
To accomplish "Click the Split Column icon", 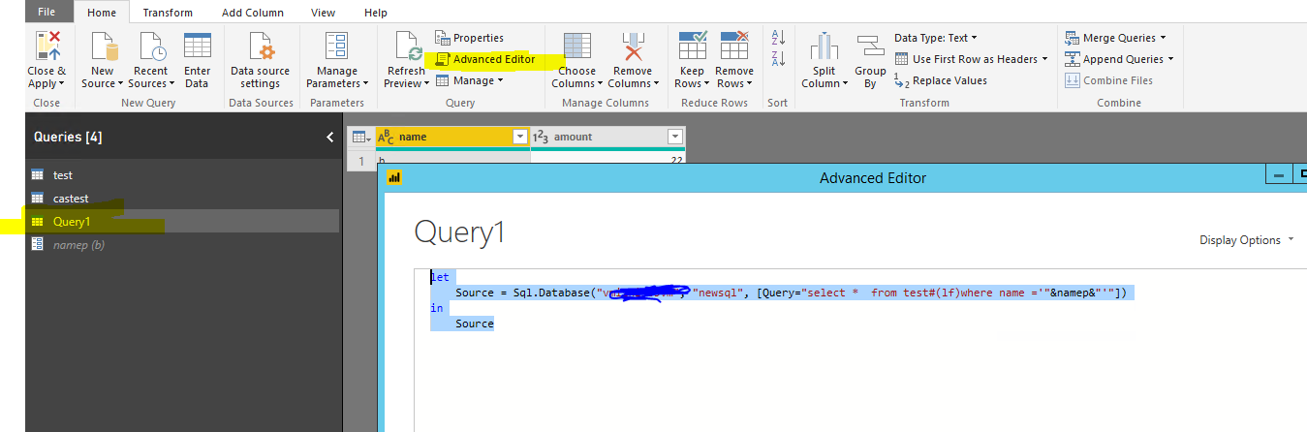I will pyautogui.click(x=824, y=46).
